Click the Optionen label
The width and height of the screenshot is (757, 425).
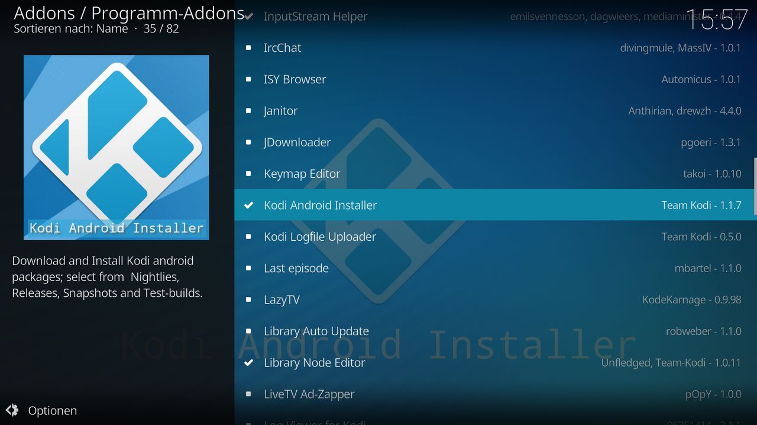53,411
